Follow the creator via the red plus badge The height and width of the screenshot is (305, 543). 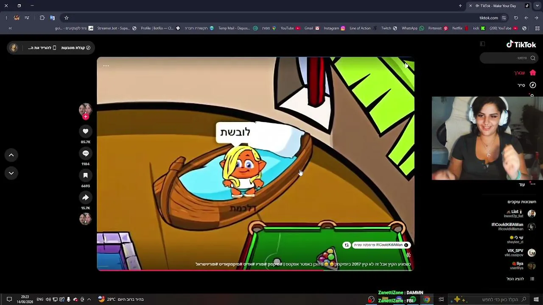(85, 117)
